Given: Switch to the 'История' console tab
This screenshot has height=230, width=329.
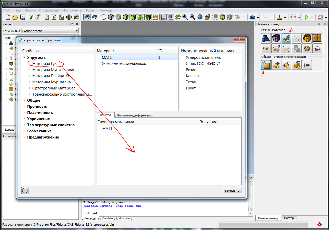Looking at the screenshot, I should (x=124, y=218).
